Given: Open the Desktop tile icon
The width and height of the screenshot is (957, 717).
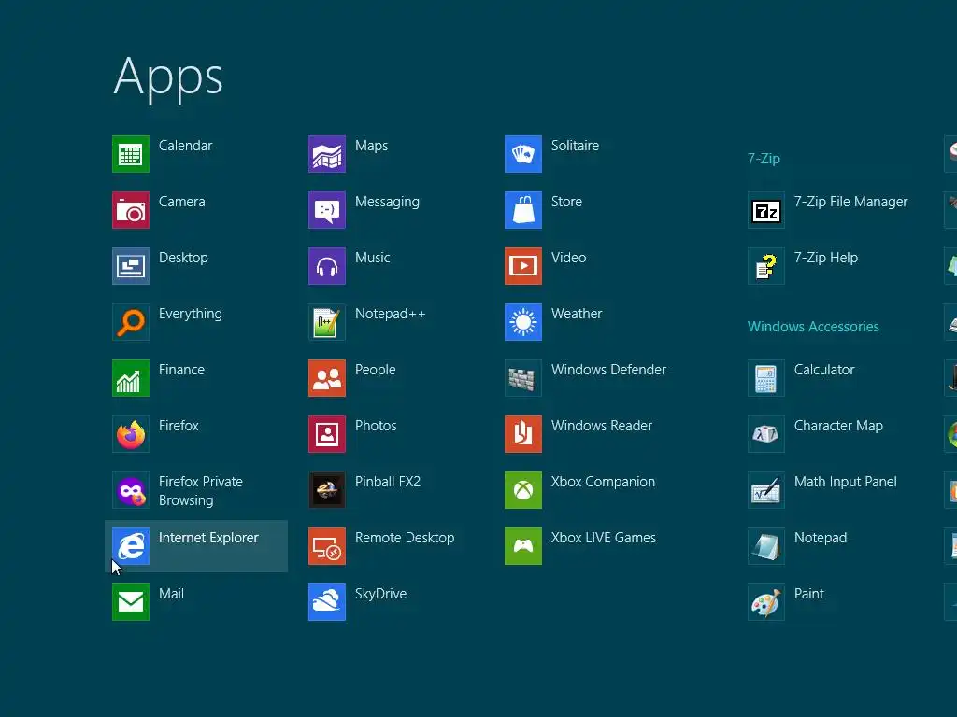Looking at the screenshot, I should coord(131,266).
